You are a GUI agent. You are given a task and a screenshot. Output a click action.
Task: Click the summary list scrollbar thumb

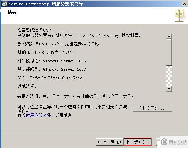(169, 52)
